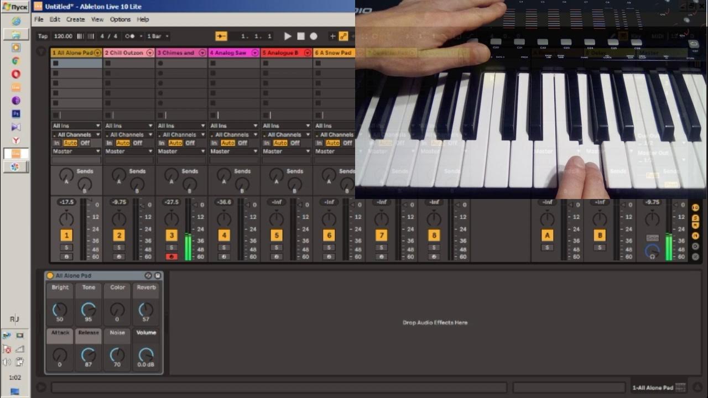
Task: Unfold the Analogue B track arrow
Action: coord(308,53)
